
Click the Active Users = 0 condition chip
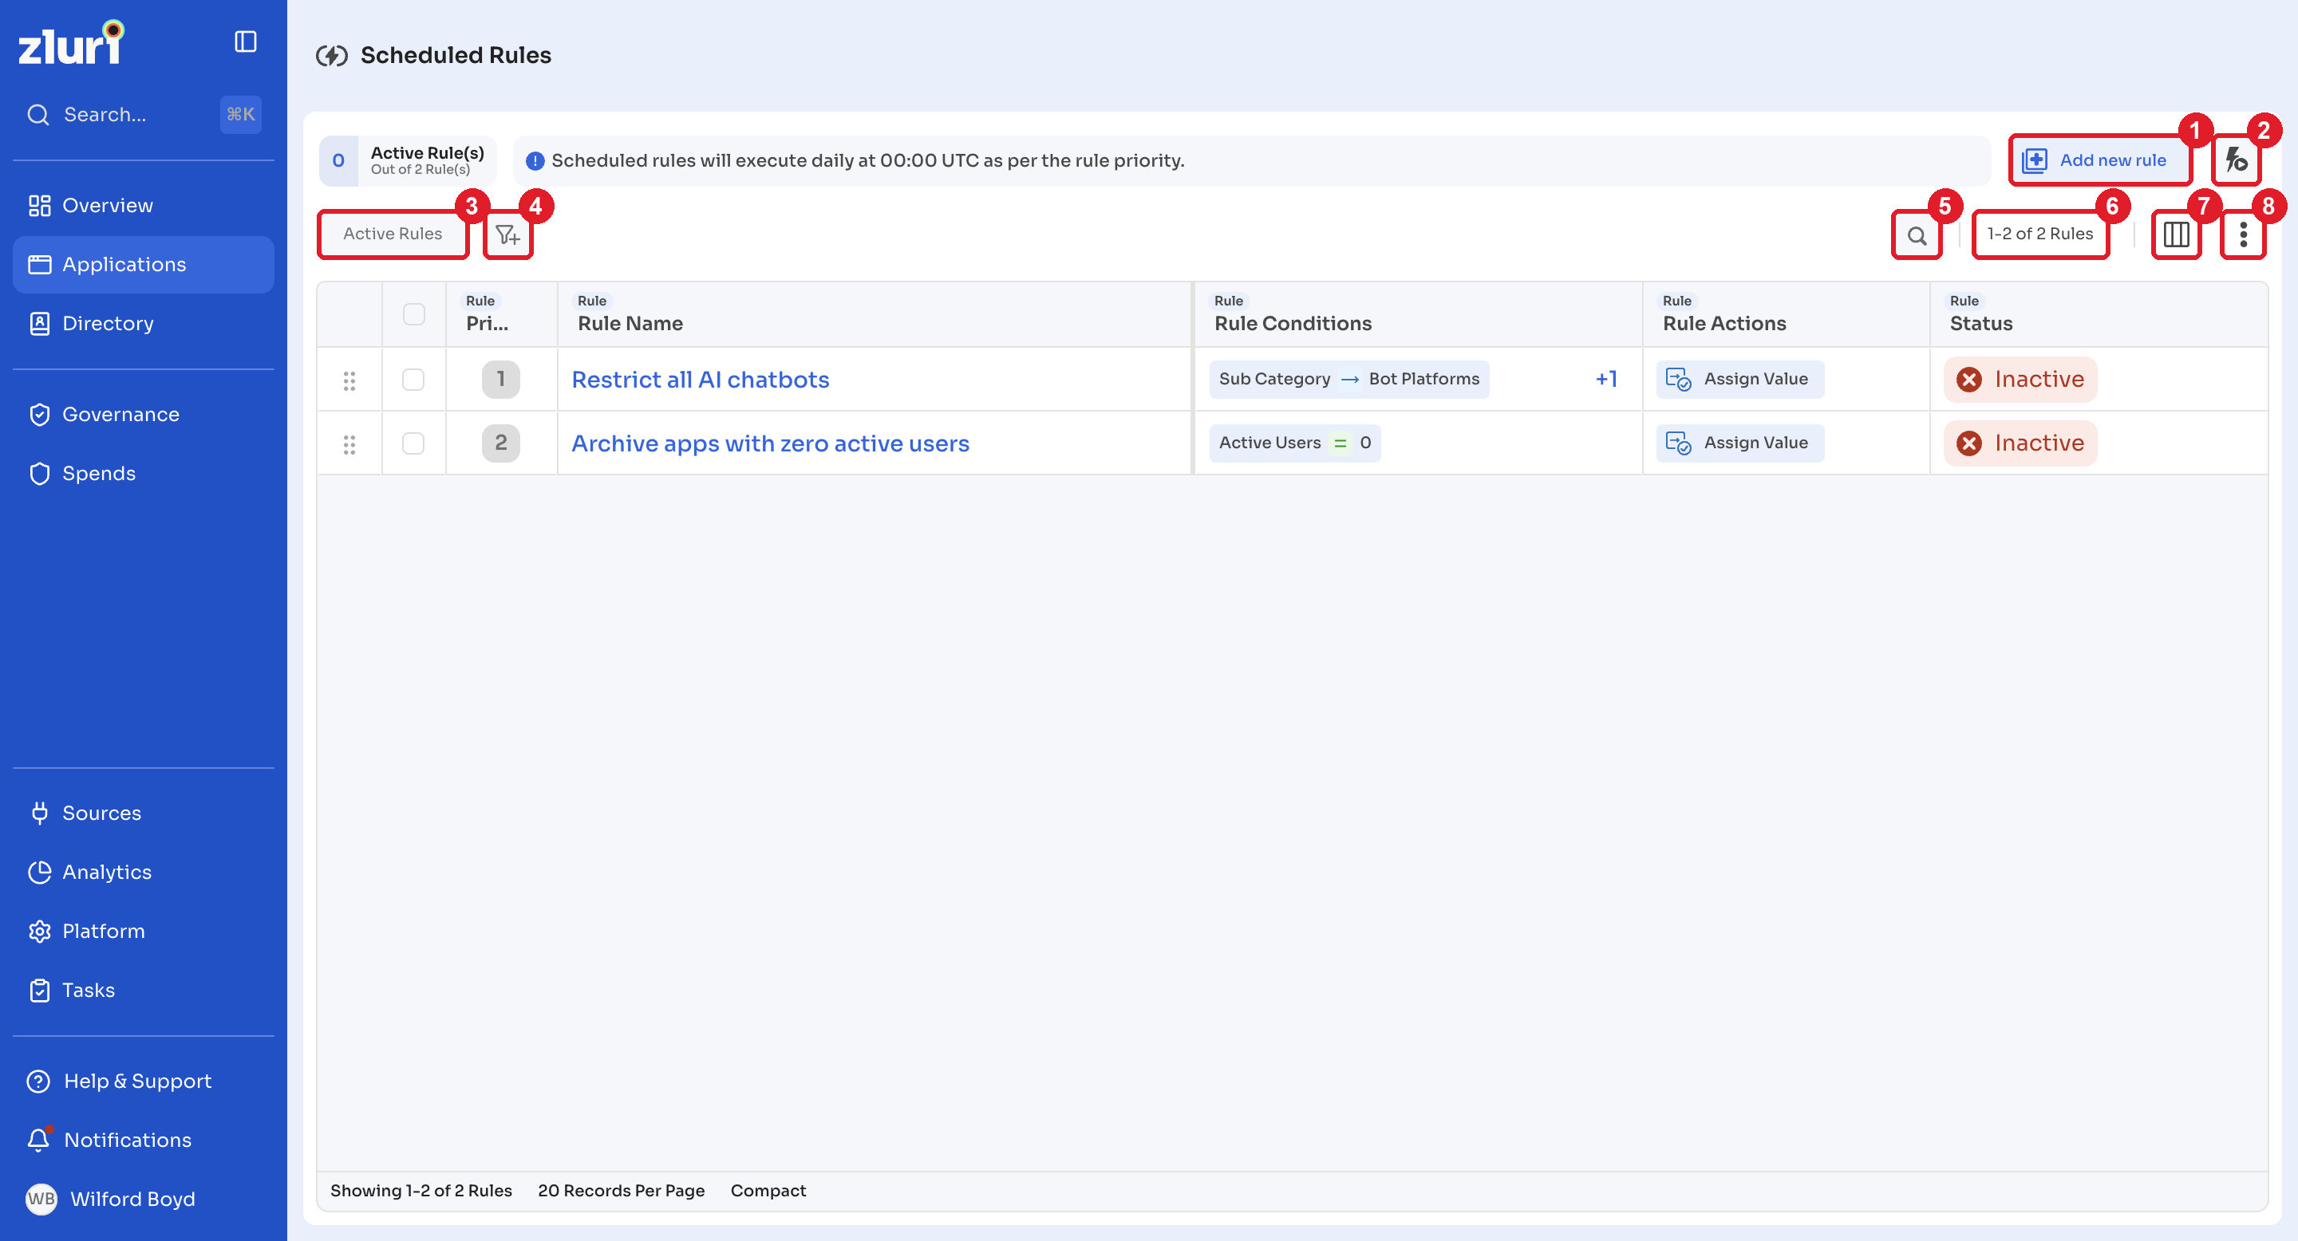point(1294,443)
